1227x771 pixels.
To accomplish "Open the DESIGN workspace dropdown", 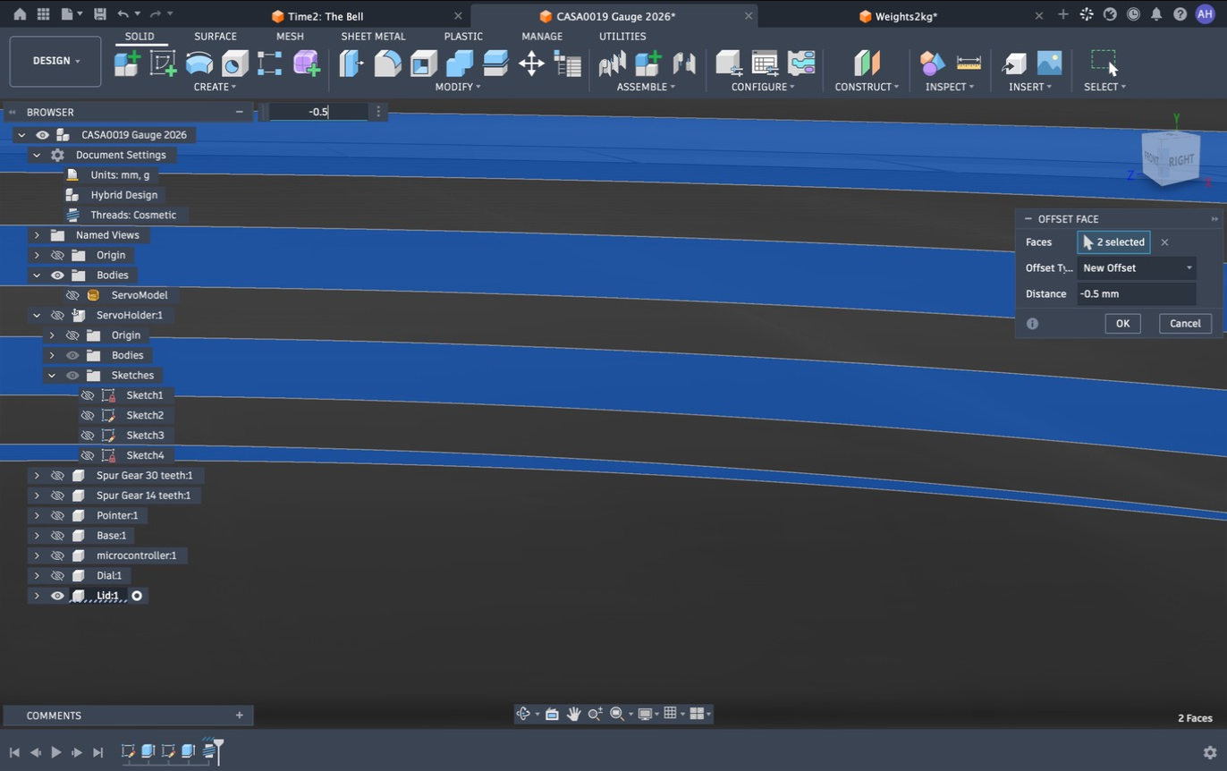I will [55, 61].
